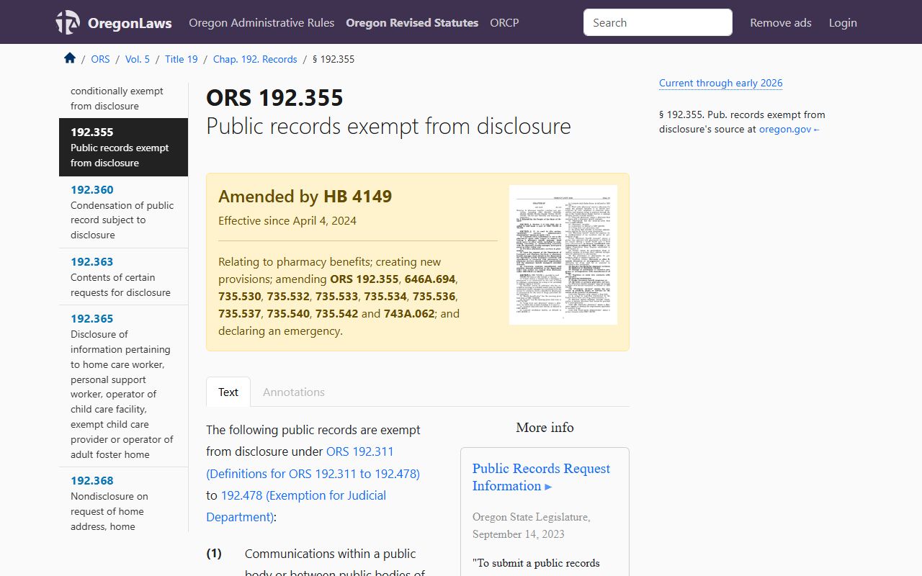Click the Login link
Image resolution: width=922 pixels, height=576 pixels.
(x=842, y=22)
